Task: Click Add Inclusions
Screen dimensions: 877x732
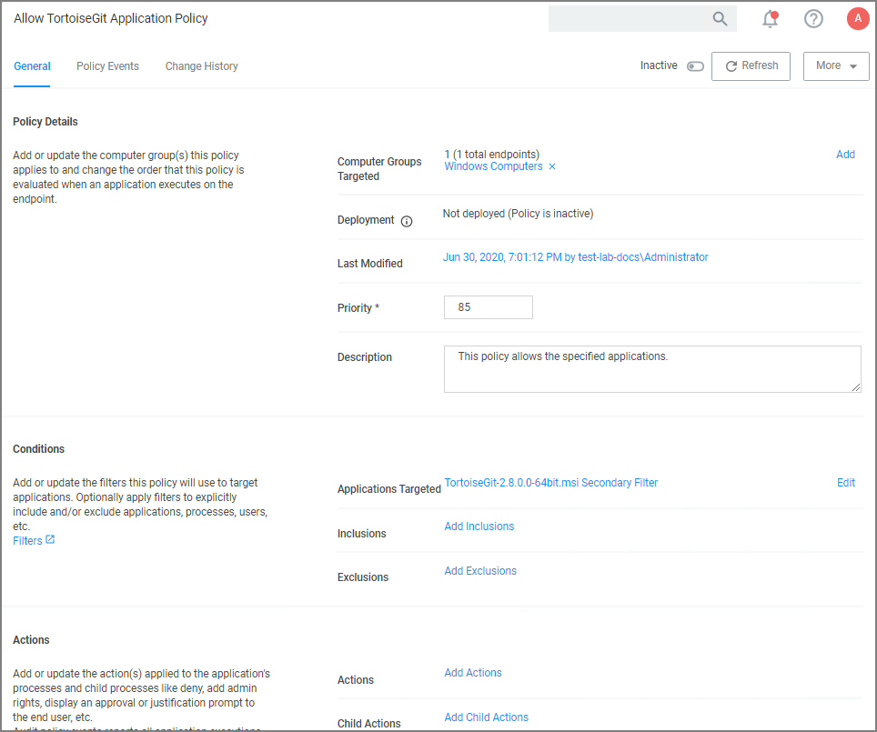Action: point(479,526)
